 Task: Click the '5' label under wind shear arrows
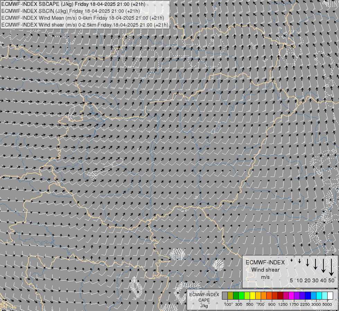pos(292,280)
